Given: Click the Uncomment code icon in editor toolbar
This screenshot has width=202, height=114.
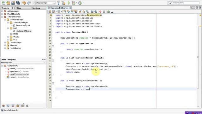Looking at the screenshot, I should (112, 12).
